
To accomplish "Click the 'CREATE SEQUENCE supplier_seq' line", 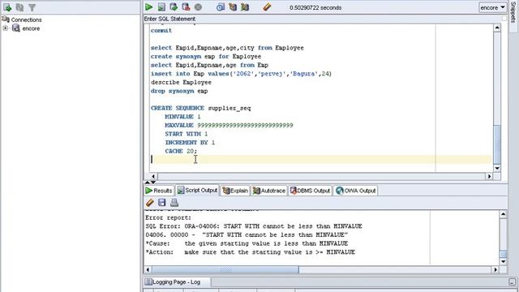I will 200,108.
